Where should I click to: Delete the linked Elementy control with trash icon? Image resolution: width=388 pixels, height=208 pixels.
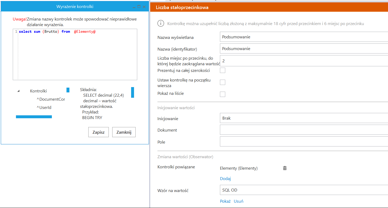(285, 168)
